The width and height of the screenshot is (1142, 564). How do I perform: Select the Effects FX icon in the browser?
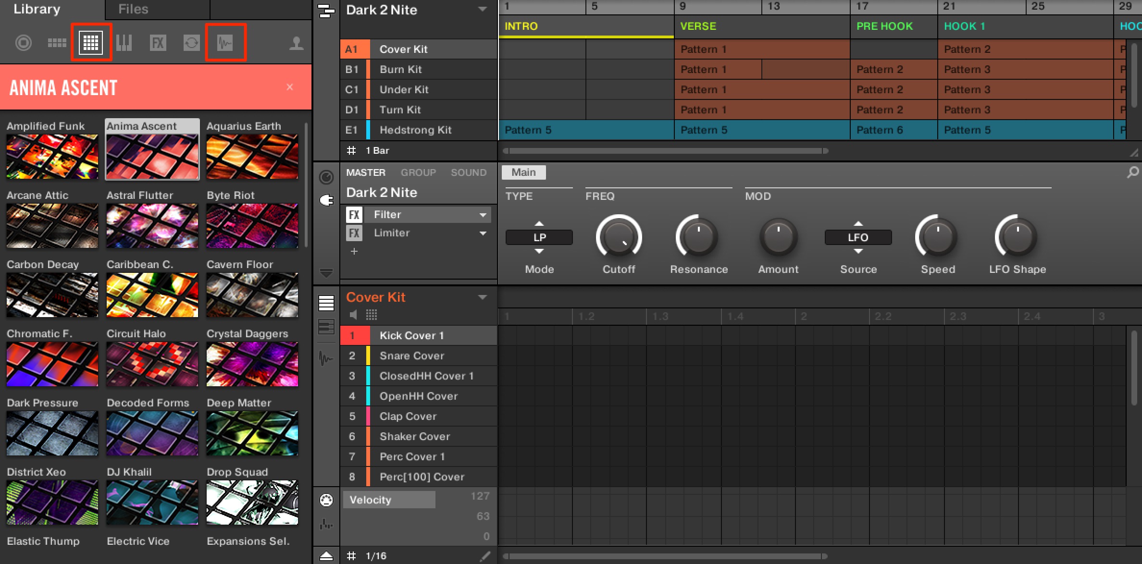click(x=158, y=43)
